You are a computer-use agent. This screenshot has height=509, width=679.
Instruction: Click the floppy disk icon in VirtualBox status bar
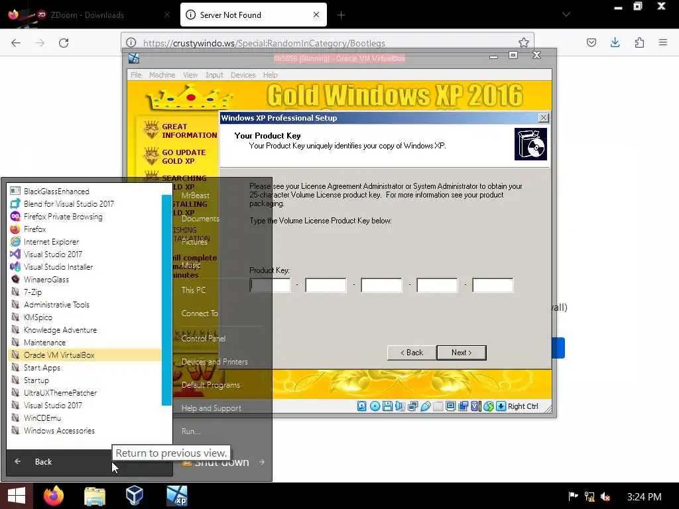coord(387,406)
